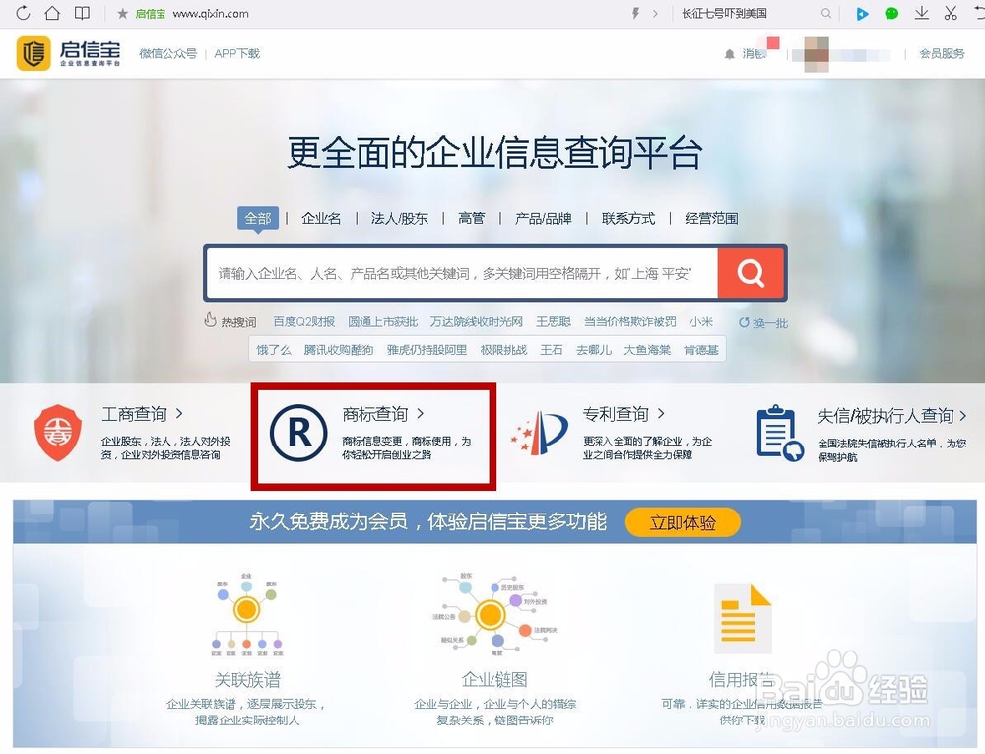Image resolution: width=985 pixels, height=754 pixels.
Task: Click the 关联族谱 title text
Action: pos(247,680)
